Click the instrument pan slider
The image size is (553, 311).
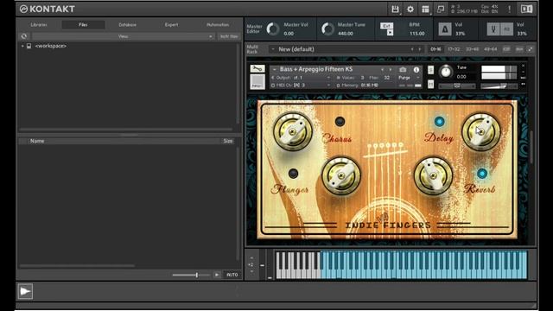[x=457, y=86]
